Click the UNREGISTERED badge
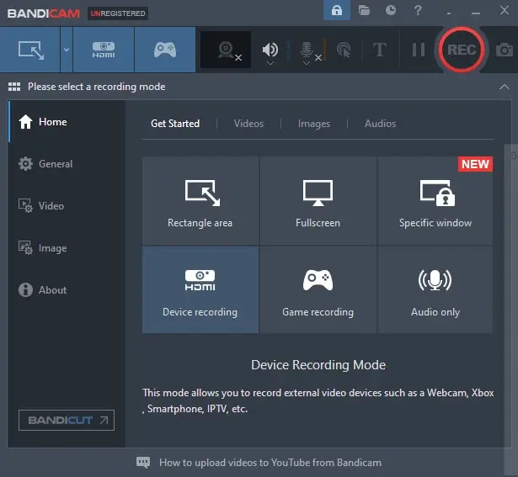Image resolution: width=518 pixels, height=477 pixels. (x=118, y=13)
